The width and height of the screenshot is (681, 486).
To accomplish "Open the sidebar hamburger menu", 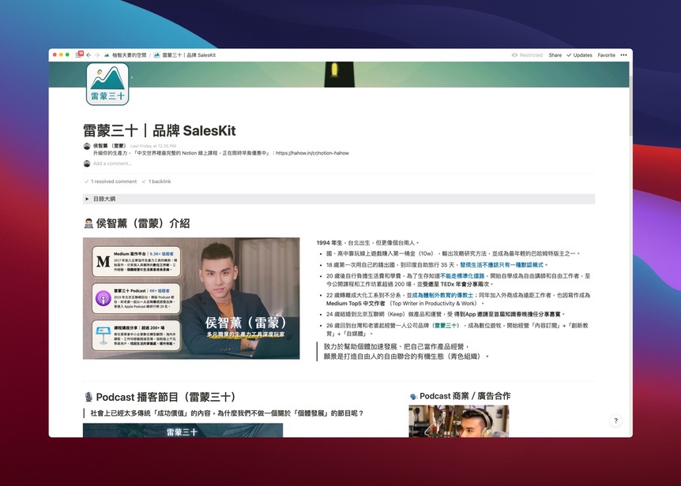I will point(79,55).
